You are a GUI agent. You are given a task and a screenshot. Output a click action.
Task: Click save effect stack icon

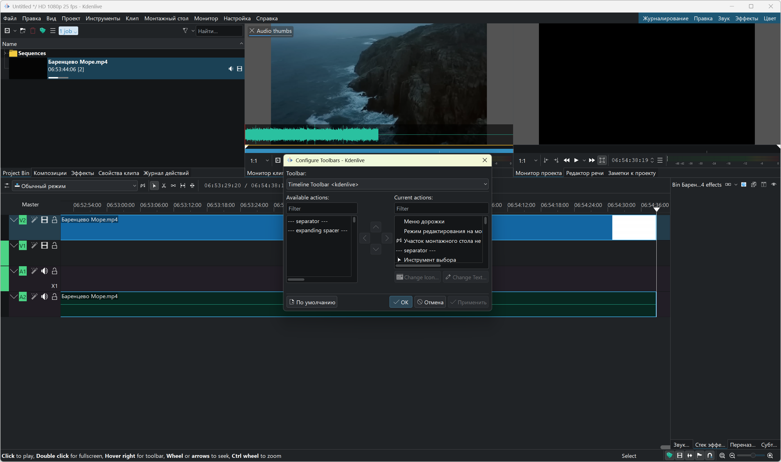tap(754, 185)
